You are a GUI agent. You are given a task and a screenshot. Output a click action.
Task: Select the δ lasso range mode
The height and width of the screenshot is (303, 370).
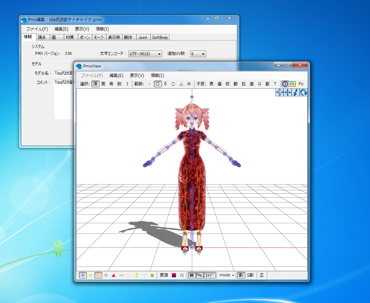pyautogui.click(x=166, y=84)
